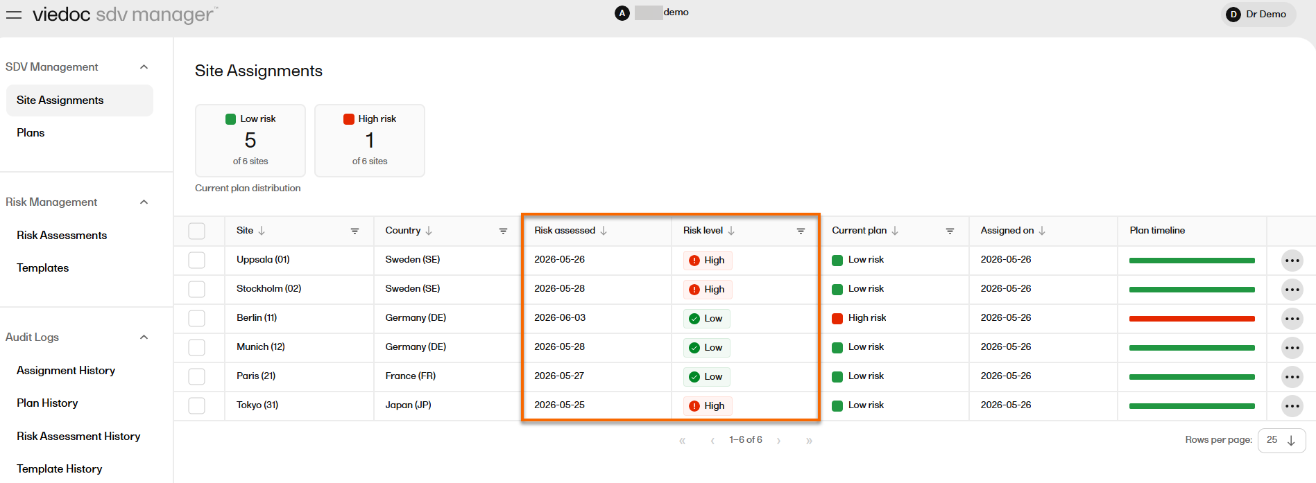The image size is (1316, 483).
Task: Open the Current plan column filter
Action: 950,231
